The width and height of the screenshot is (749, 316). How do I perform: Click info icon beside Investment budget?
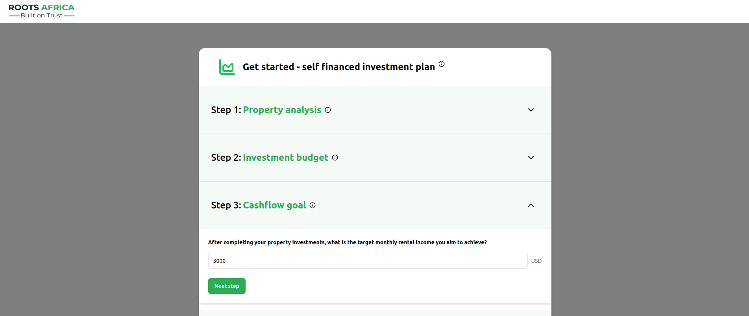[335, 158]
